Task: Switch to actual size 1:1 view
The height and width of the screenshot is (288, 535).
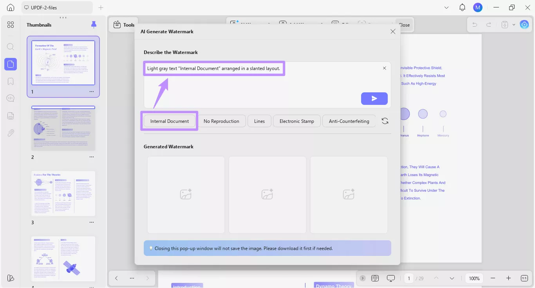Action: [x=524, y=278]
